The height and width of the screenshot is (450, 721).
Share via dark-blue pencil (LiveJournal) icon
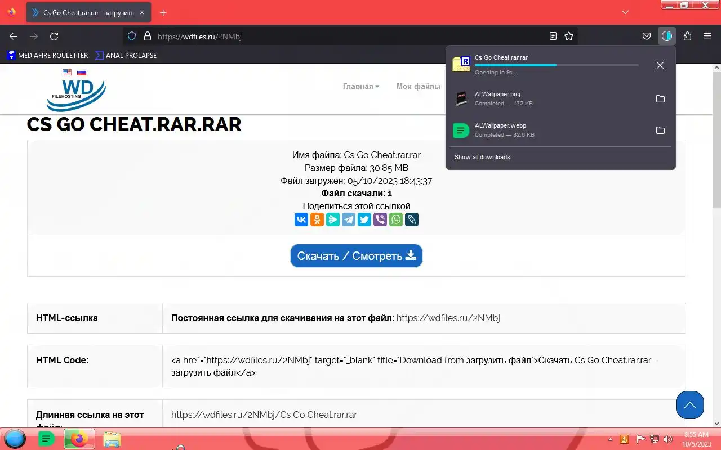(x=412, y=219)
